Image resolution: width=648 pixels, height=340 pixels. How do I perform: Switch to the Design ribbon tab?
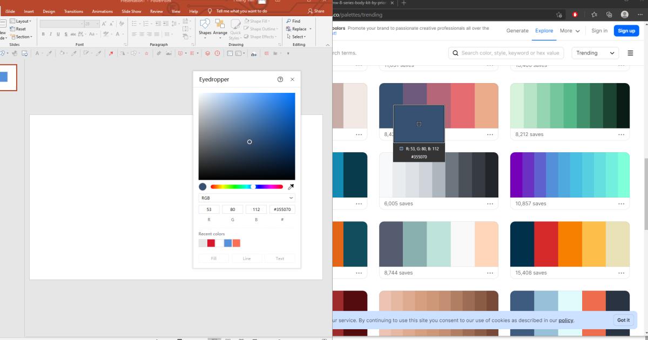(x=48, y=11)
